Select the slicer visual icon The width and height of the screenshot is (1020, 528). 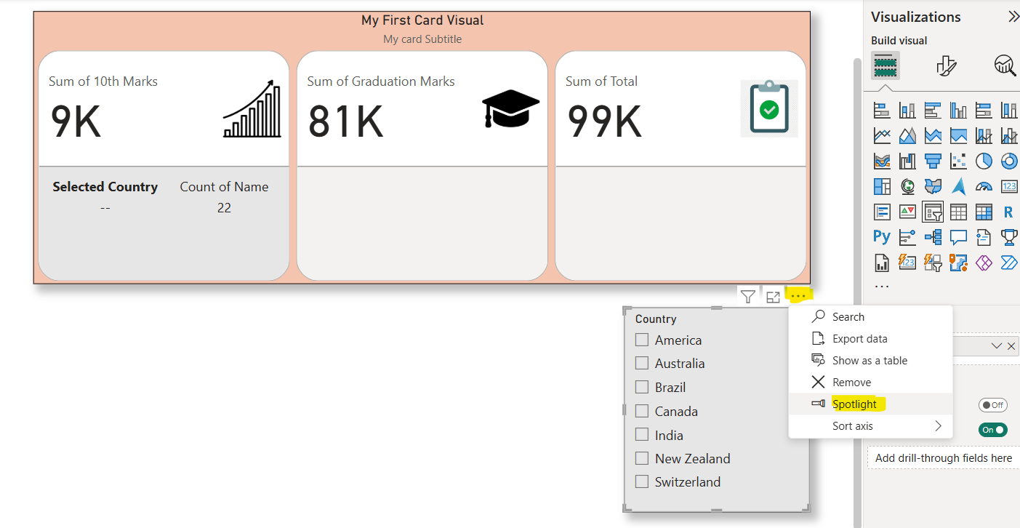[x=933, y=212]
